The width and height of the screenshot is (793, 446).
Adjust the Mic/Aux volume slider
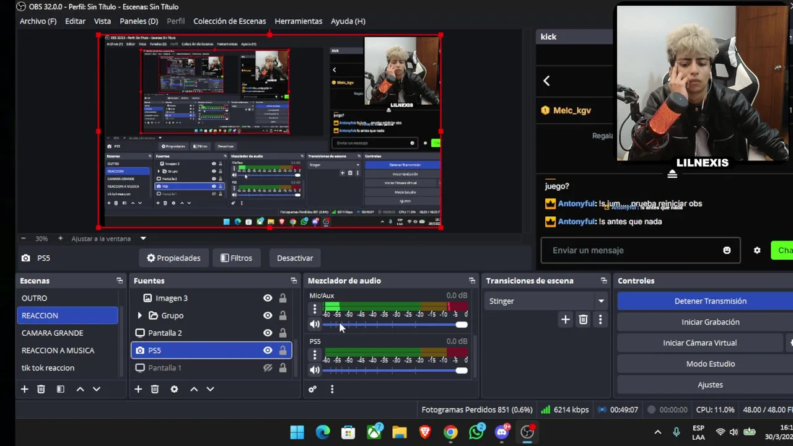click(x=395, y=325)
